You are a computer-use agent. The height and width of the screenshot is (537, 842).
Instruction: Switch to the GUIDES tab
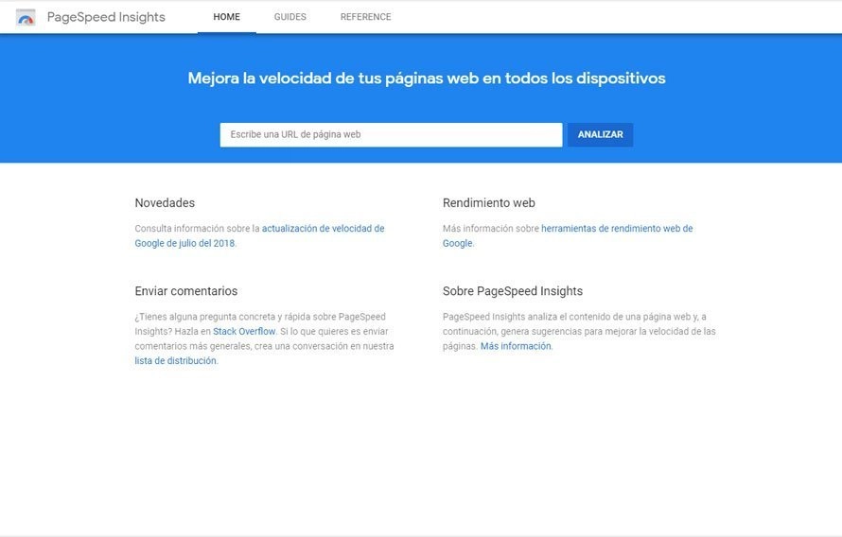coord(290,17)
